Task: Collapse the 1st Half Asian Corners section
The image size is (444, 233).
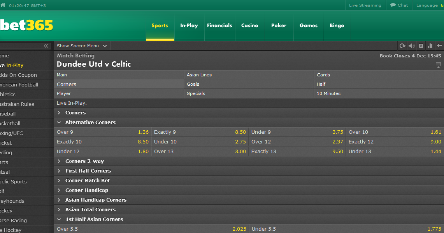Action: point(249,219)
